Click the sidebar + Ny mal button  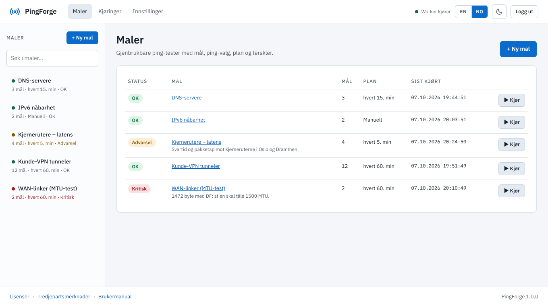tap(82, 38)
